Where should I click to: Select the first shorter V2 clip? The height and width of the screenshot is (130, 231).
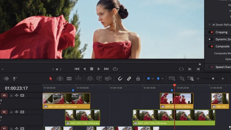pos(82,117)
